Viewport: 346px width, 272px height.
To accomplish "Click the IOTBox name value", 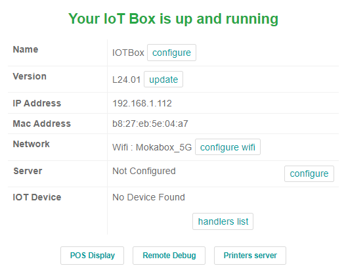I will (128, 53).
